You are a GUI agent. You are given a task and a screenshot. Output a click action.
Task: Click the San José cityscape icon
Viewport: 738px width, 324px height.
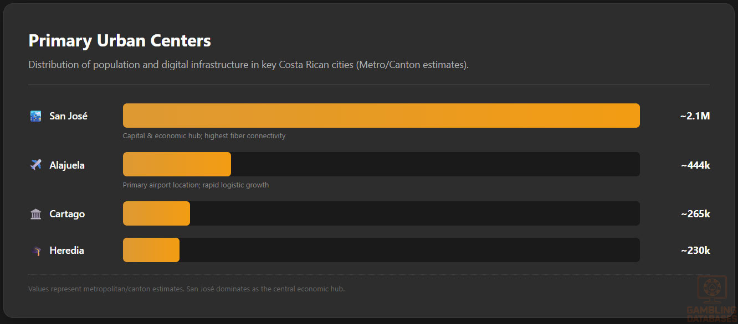pos(35,116)
